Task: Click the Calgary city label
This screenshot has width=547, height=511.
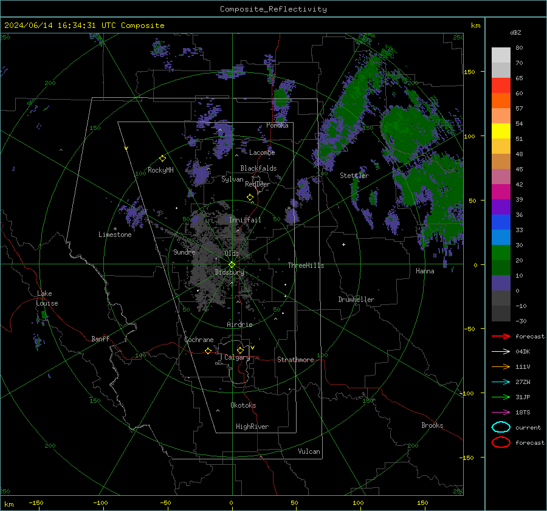Action: tap(237, 357)
